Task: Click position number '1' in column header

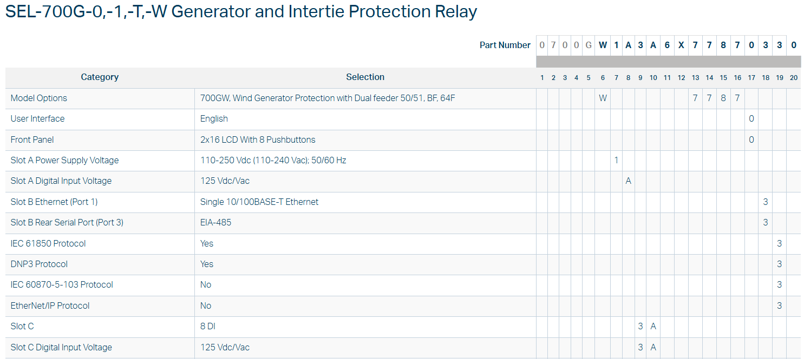Action: [542, 78]
